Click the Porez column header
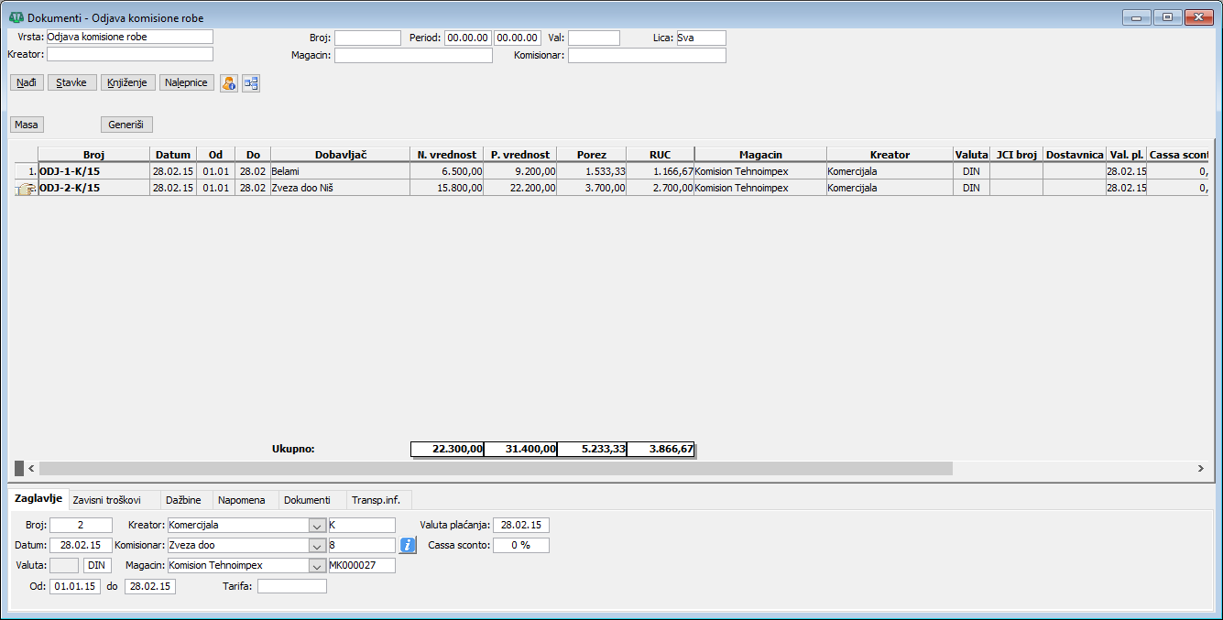The image size is (1223, 620). [x=592, y=155]
